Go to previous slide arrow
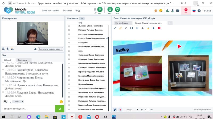213x119 pixels. (137, 110)
